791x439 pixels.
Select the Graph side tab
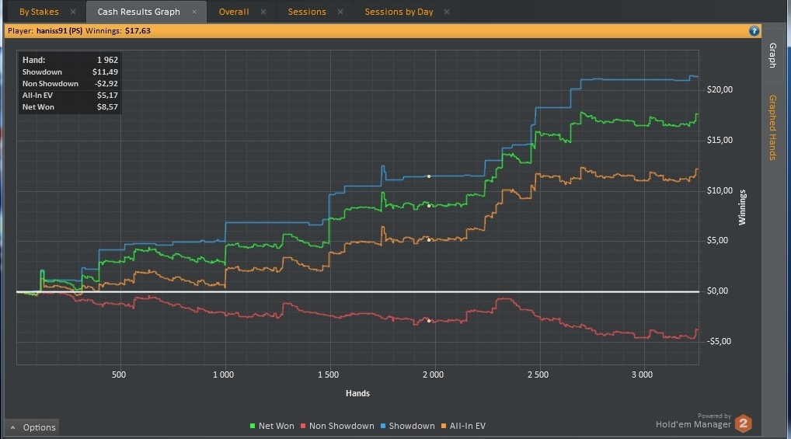click(x=772, y=55)
